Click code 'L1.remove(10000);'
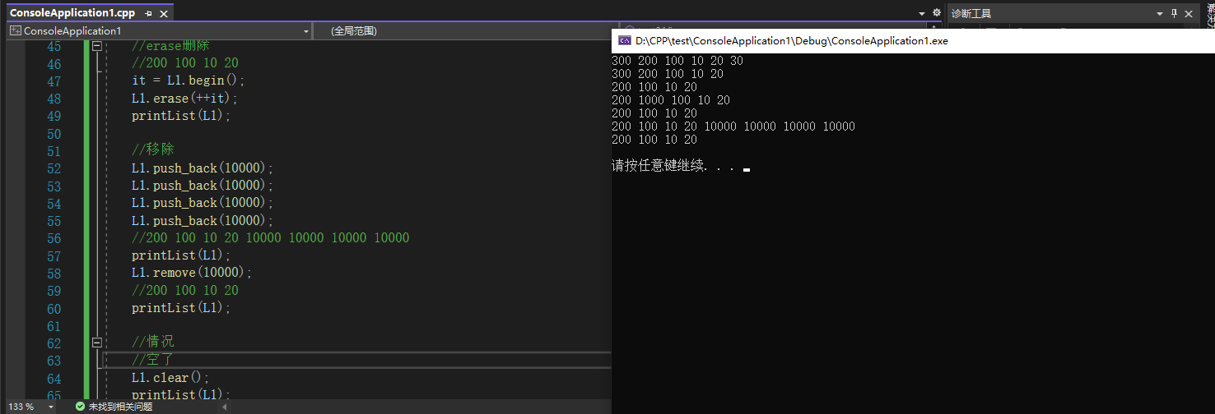This screenshot has width=1215, height=414. [192, 273]
